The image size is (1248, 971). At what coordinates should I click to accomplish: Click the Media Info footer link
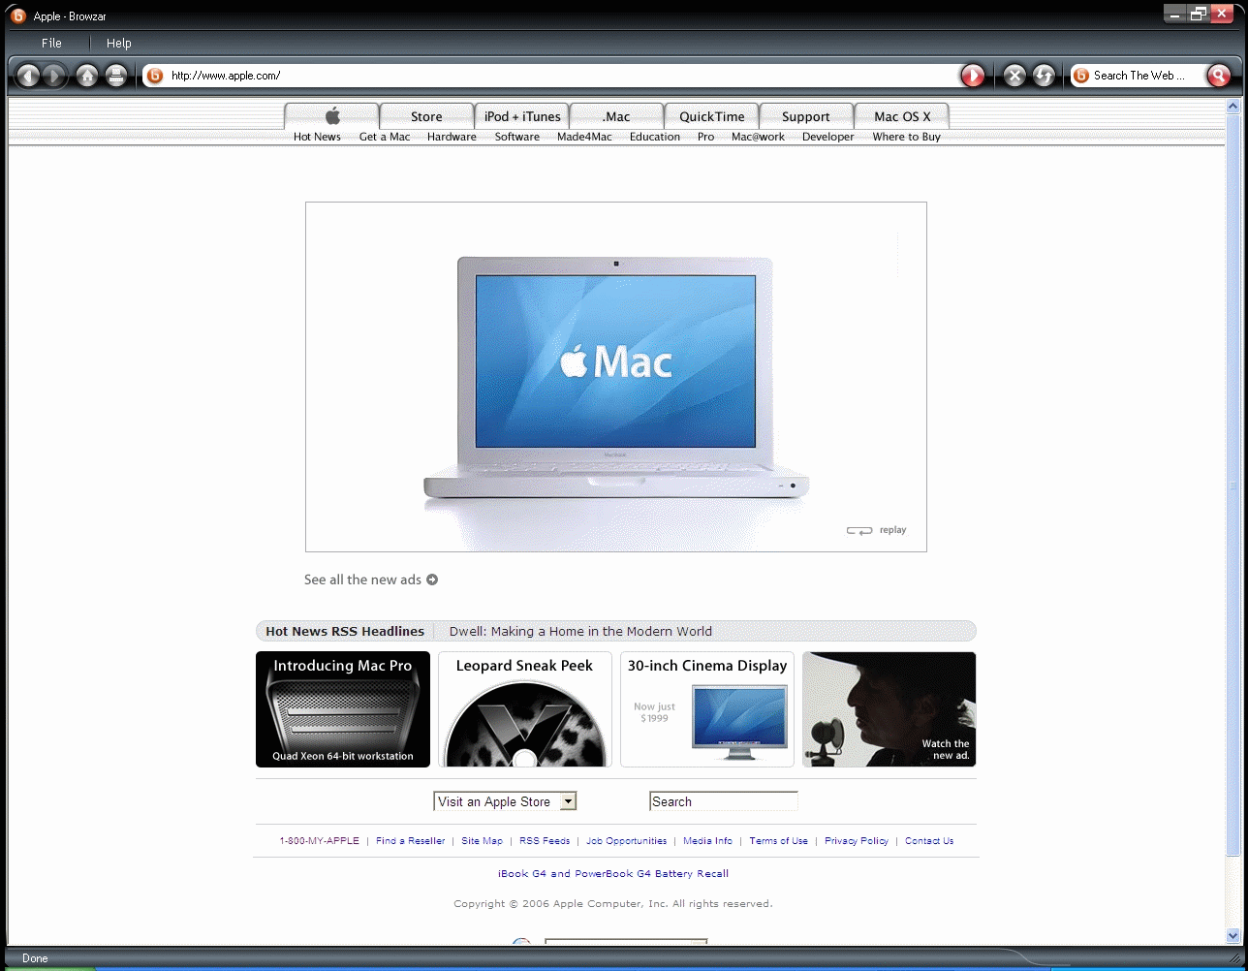[707, 841]
